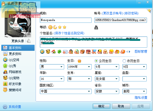Click the right arrow to show more icons
Viewport: 153px width, 111px height.
coord(129,52)
